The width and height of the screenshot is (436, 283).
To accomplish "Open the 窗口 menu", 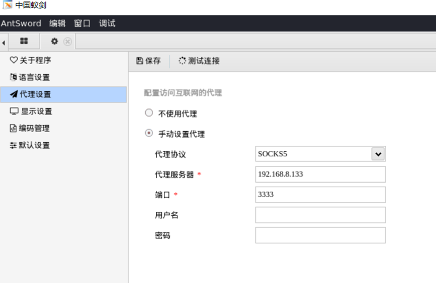I will [x=82, y=23].
